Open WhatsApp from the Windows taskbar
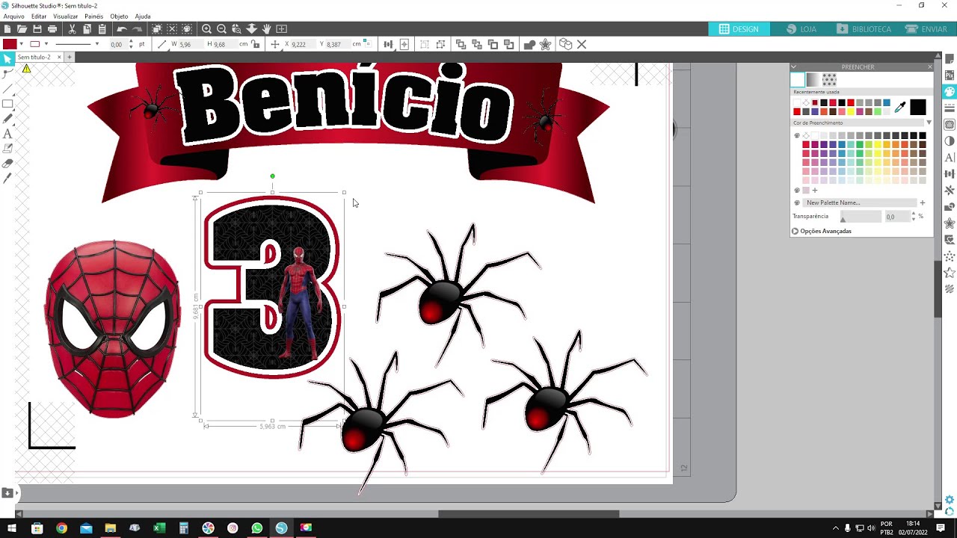This screenshot has width=957, height=538. point(257,528)
